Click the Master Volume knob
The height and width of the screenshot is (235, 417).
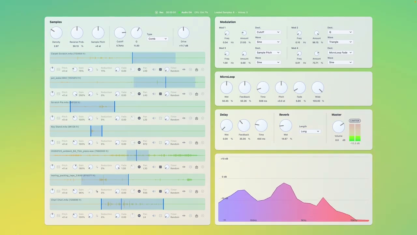pyautogui.click(x=338, y=127)
